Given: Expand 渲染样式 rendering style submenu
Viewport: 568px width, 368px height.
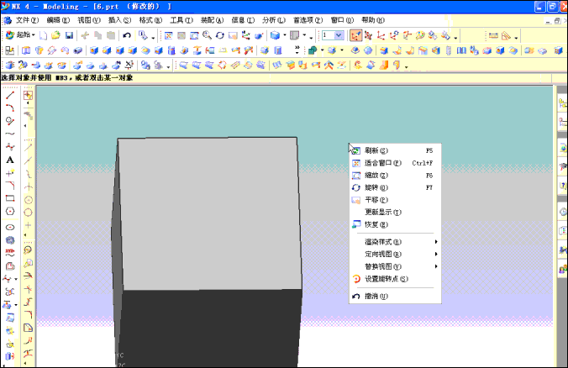Looking at the screenshot, I should coord(395,242).
